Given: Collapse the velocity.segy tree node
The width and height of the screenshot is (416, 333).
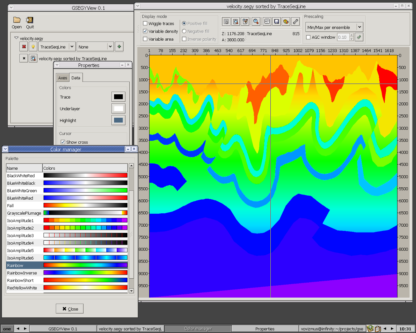Looking at the screenshot, I should [16, 38].
